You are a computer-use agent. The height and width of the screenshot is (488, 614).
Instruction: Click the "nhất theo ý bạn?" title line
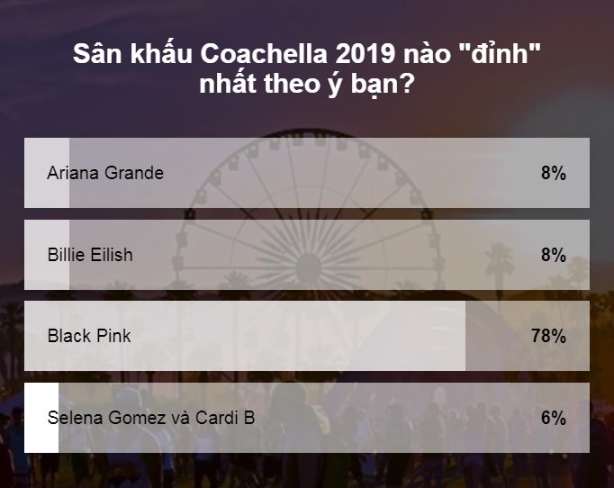(306, 86)
